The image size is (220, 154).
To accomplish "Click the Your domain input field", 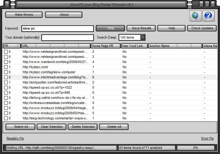I will [x=68, y=38].
